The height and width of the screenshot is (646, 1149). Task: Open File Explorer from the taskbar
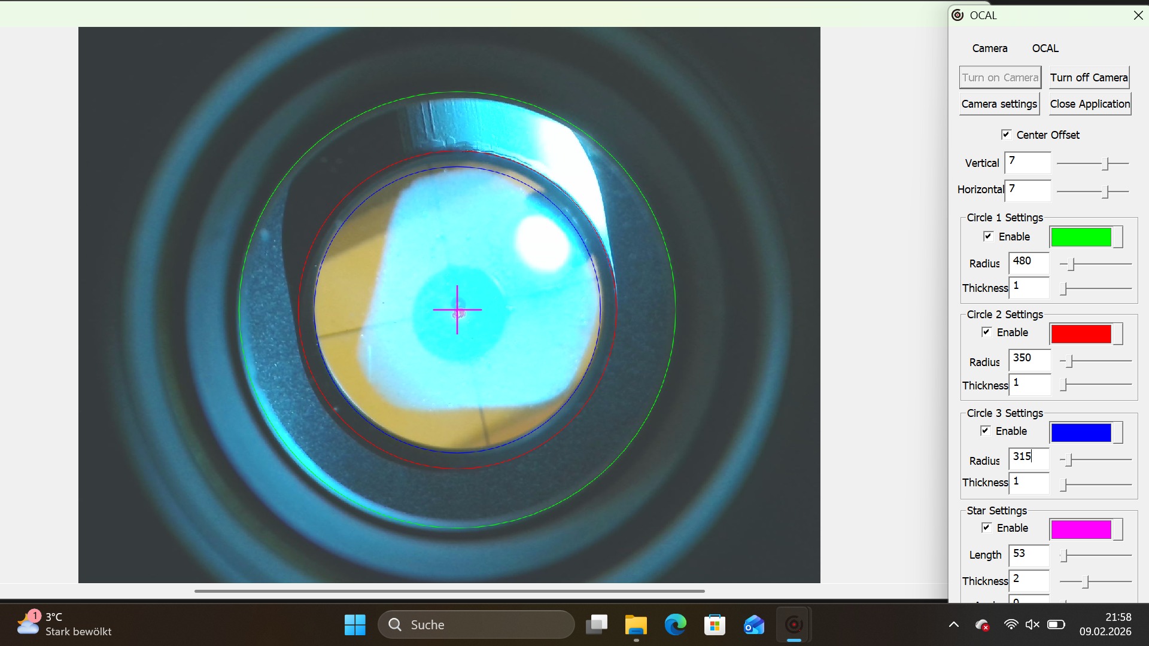coord(636,625)
